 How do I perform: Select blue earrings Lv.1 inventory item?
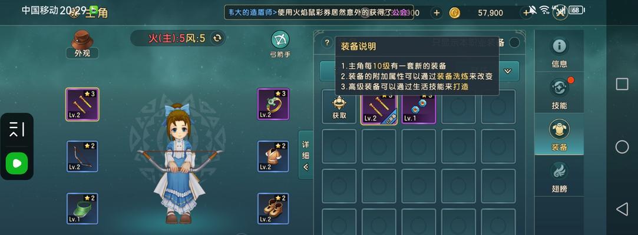pyautogui.click(x=419, y=107)
